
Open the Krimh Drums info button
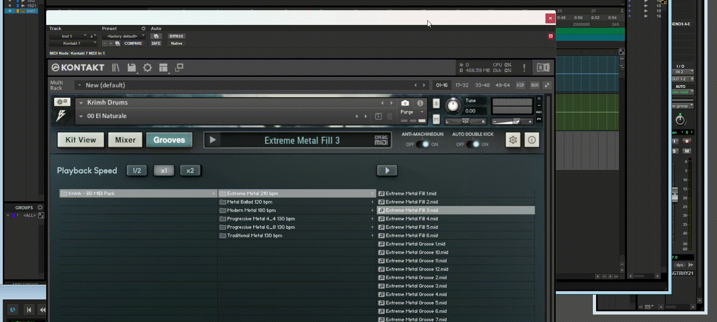tap(532, 140)
